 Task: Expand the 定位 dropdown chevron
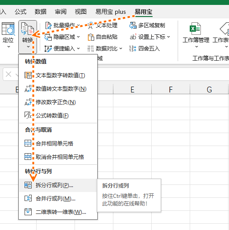(8, 46)
